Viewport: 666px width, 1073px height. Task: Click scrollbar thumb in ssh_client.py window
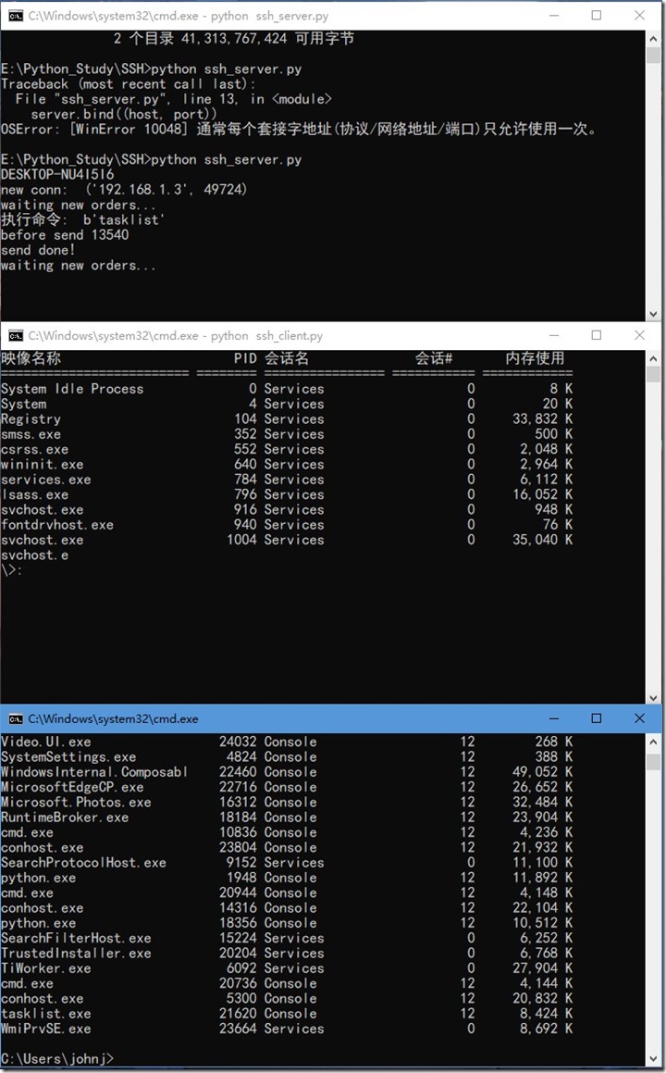653,374
